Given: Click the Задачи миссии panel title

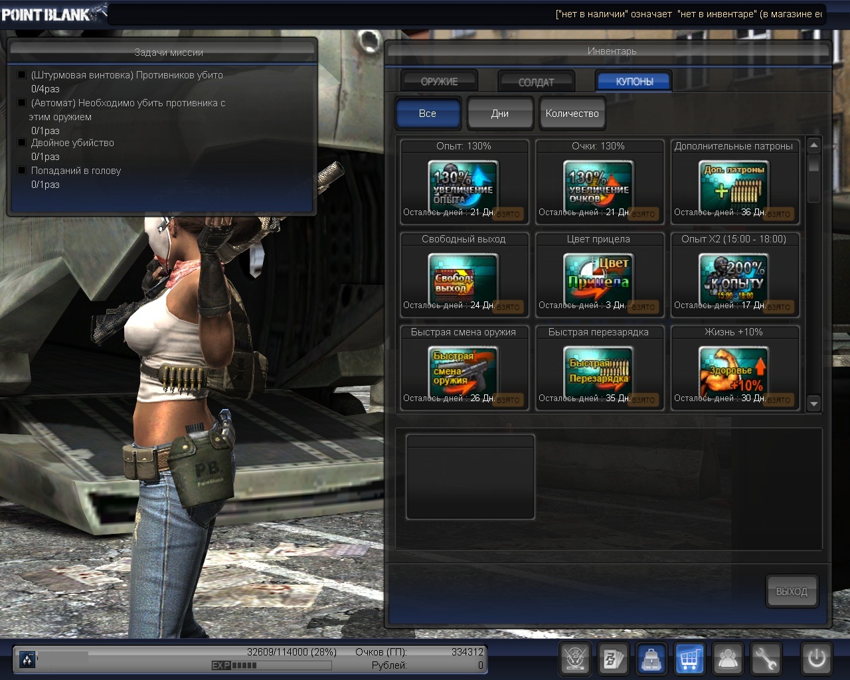Looking at the screenshot, I should 169,52.
